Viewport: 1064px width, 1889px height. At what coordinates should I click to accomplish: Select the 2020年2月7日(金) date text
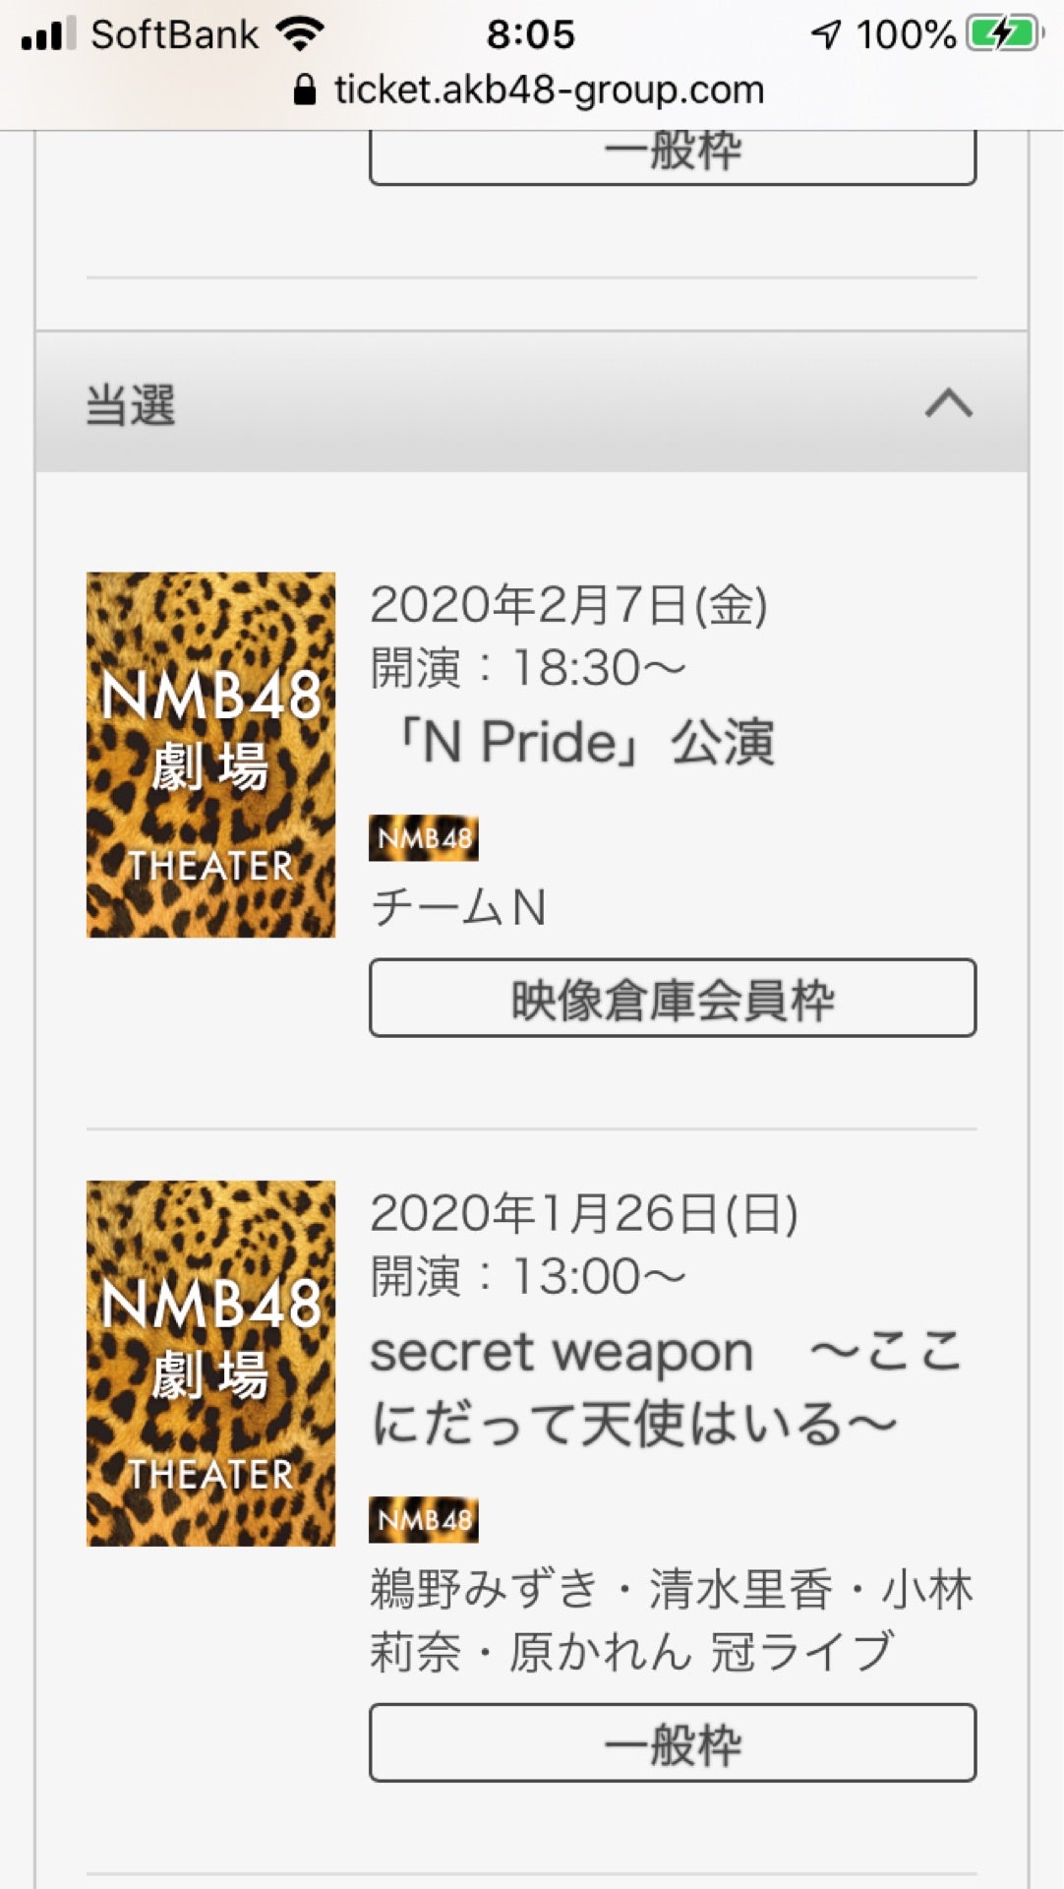point(568,604)
